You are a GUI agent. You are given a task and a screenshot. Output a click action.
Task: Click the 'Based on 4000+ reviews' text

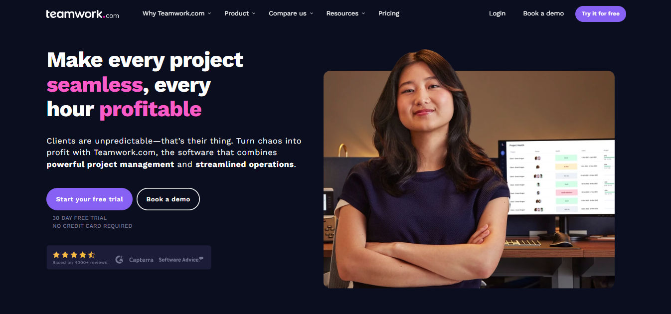80,263
